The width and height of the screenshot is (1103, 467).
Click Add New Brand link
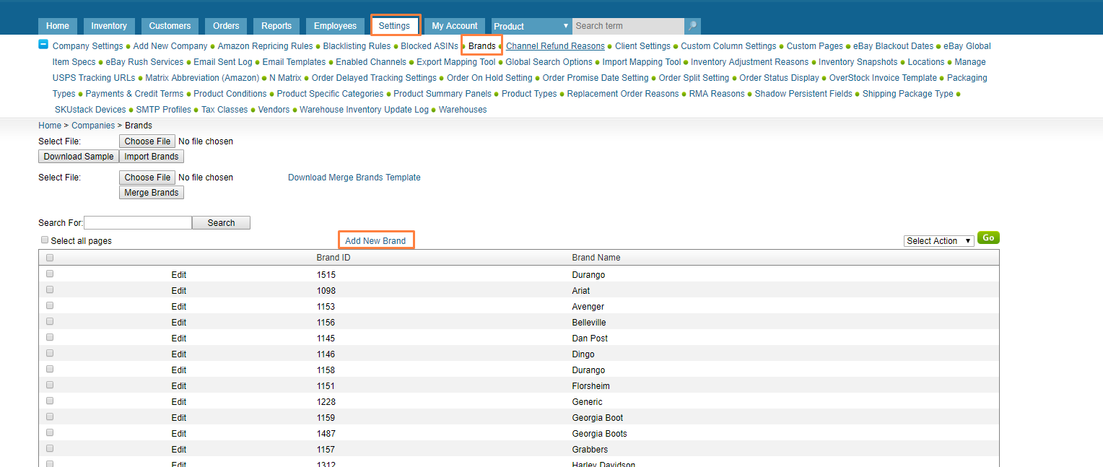[x=375, y=241]
